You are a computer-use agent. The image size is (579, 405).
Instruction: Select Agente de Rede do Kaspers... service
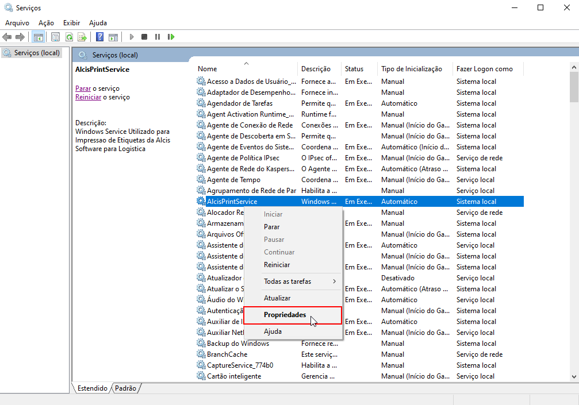251,169
